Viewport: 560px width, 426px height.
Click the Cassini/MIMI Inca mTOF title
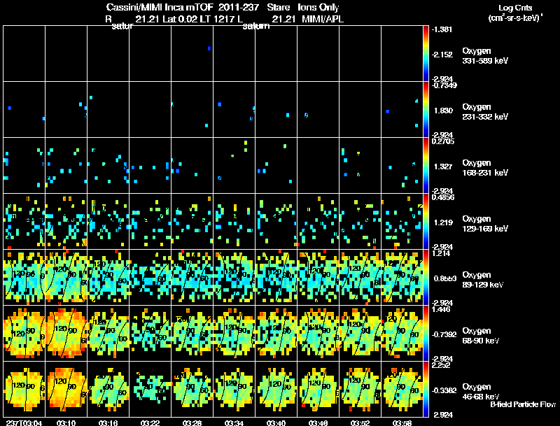(x=160, y=7)
